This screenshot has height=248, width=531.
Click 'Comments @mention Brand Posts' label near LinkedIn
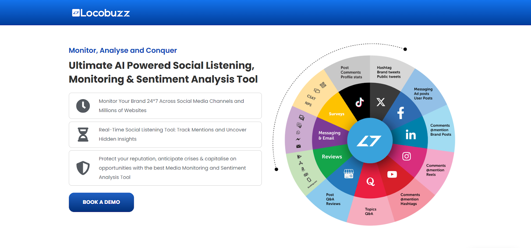click(x=441, y=130)
